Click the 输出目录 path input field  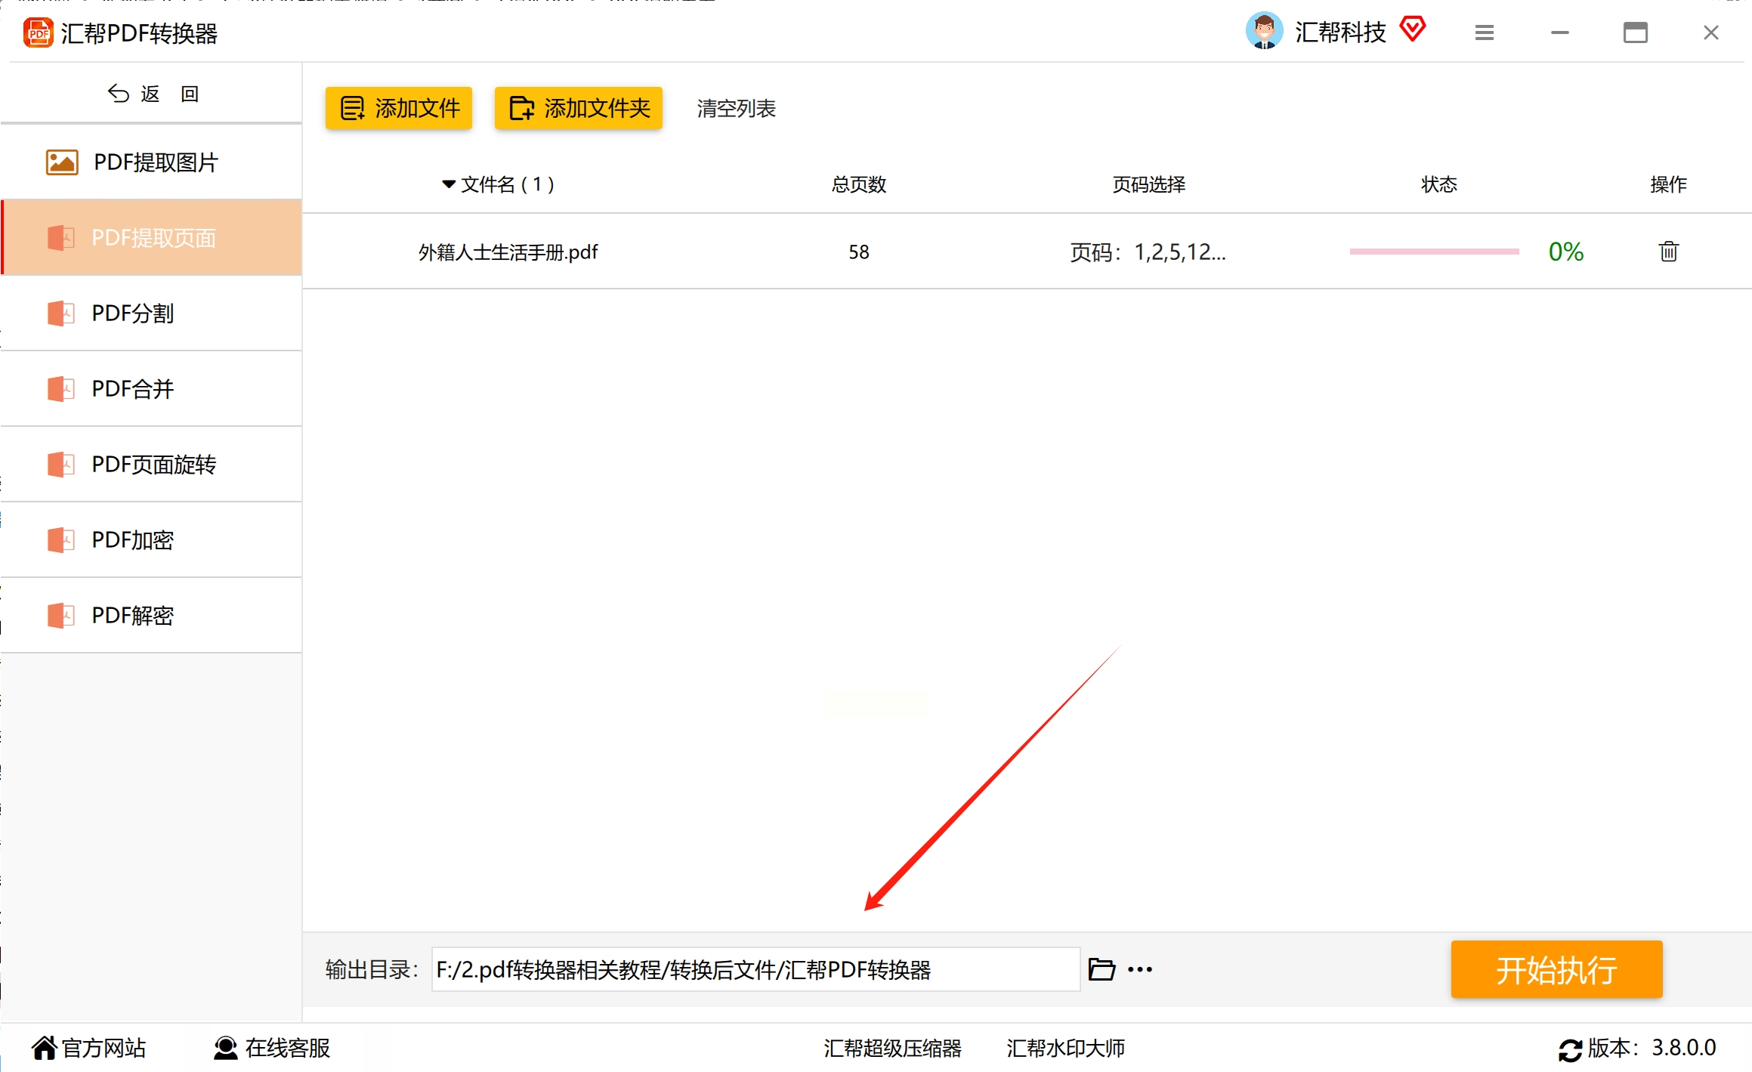tap(755, 969)
